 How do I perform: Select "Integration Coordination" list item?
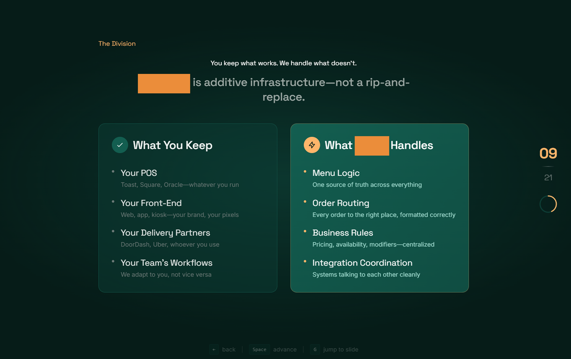[362, 263]
